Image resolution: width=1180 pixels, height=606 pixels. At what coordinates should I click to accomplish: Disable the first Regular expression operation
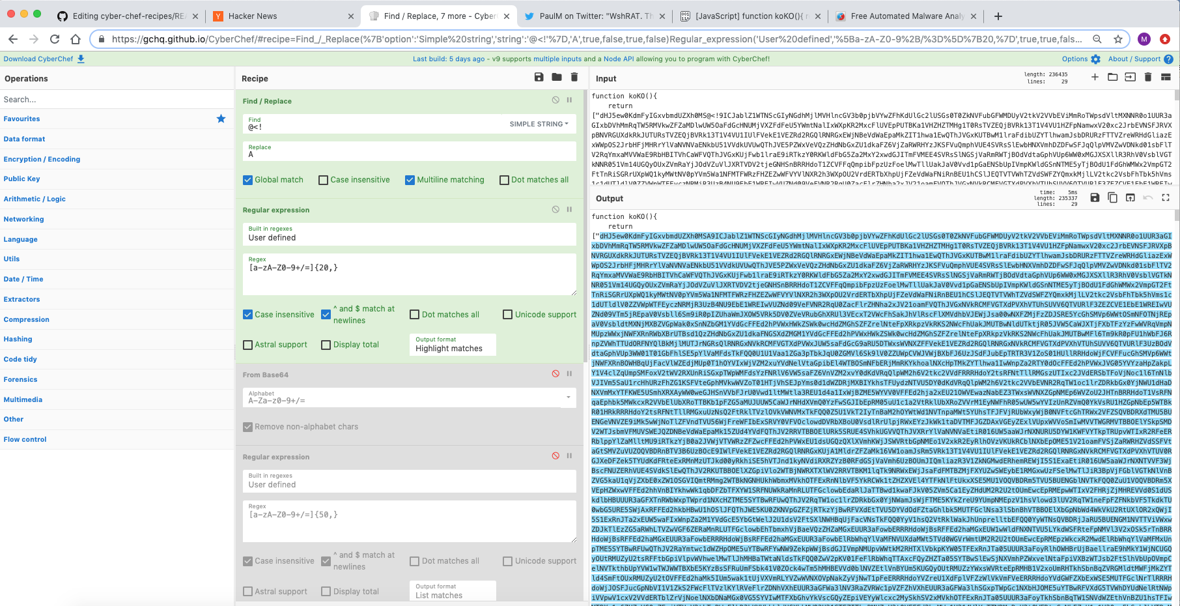pos(555,209)
